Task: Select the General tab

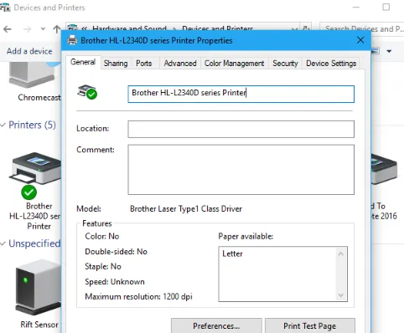Action: 83,62
